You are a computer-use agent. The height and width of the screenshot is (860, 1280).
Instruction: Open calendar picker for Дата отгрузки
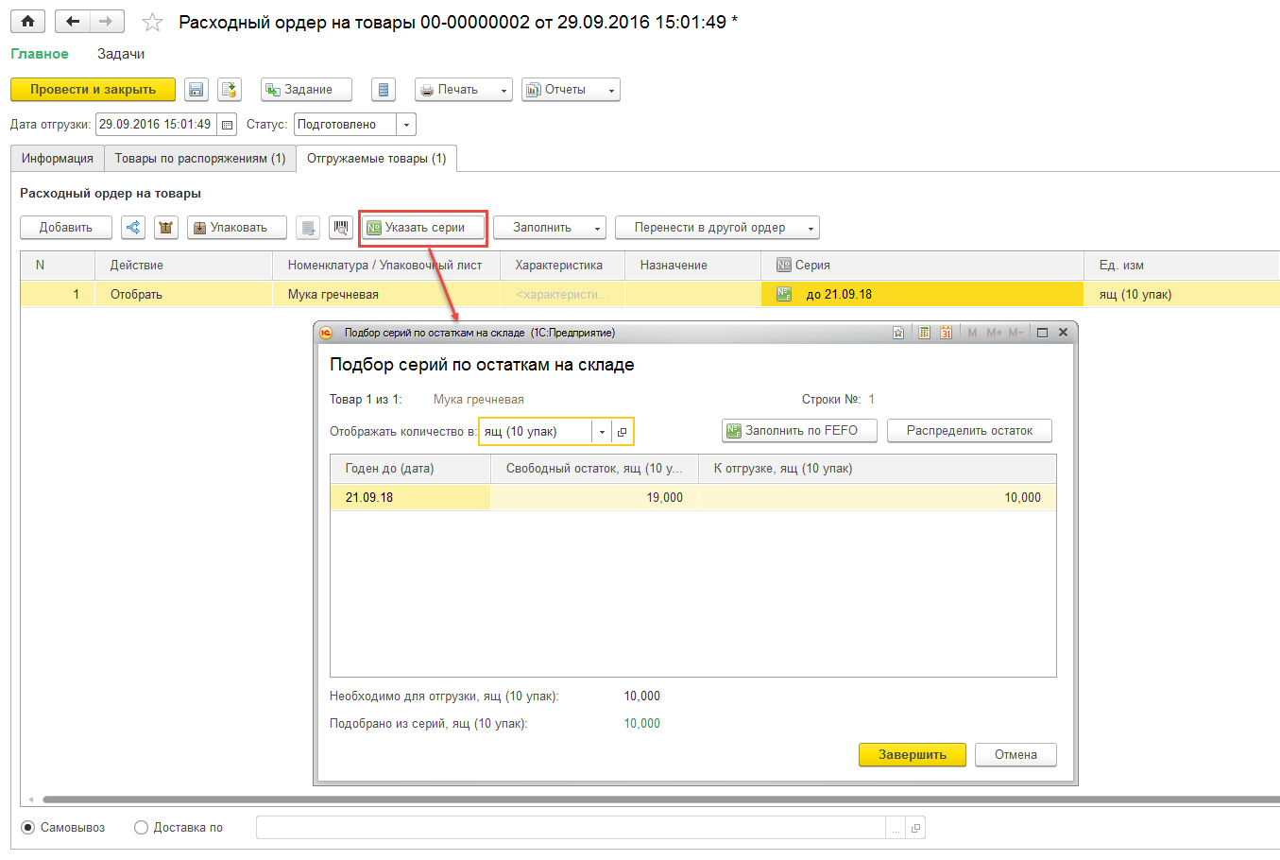click(227, 125)
